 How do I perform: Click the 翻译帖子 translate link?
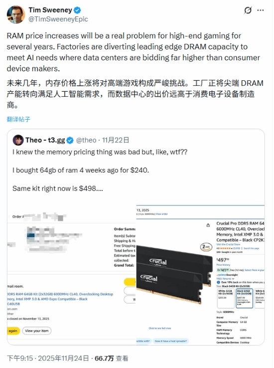pyautogui.click(x=18, y=119)
